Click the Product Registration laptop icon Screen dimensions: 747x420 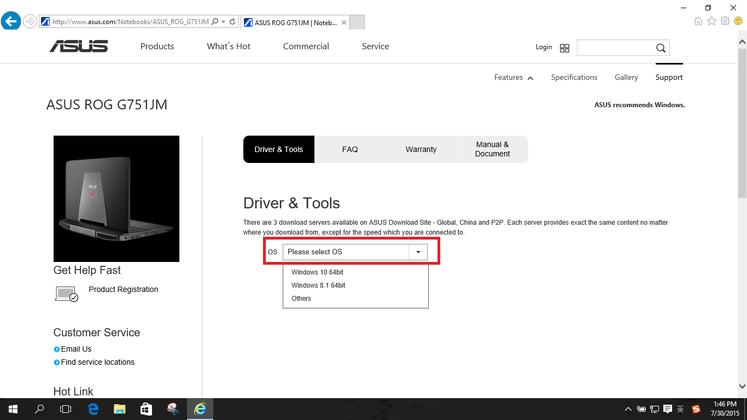click(x=67, y=294)
